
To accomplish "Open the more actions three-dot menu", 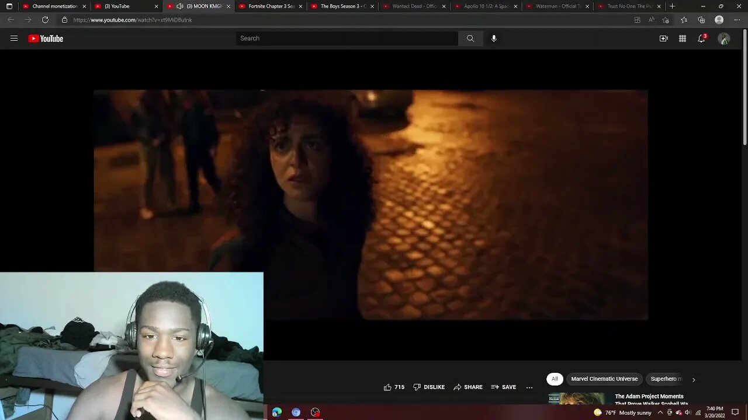I will (529, 387).
